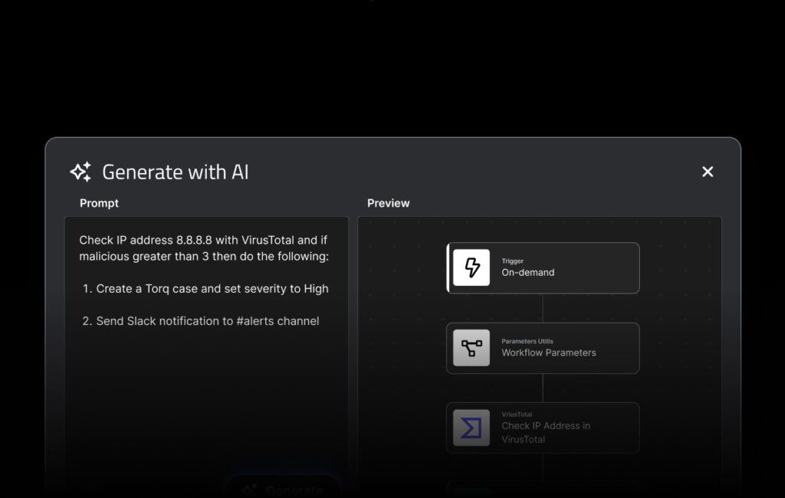Click the Prompt section label
Screen dimensions: 785x498
point(99,203)
